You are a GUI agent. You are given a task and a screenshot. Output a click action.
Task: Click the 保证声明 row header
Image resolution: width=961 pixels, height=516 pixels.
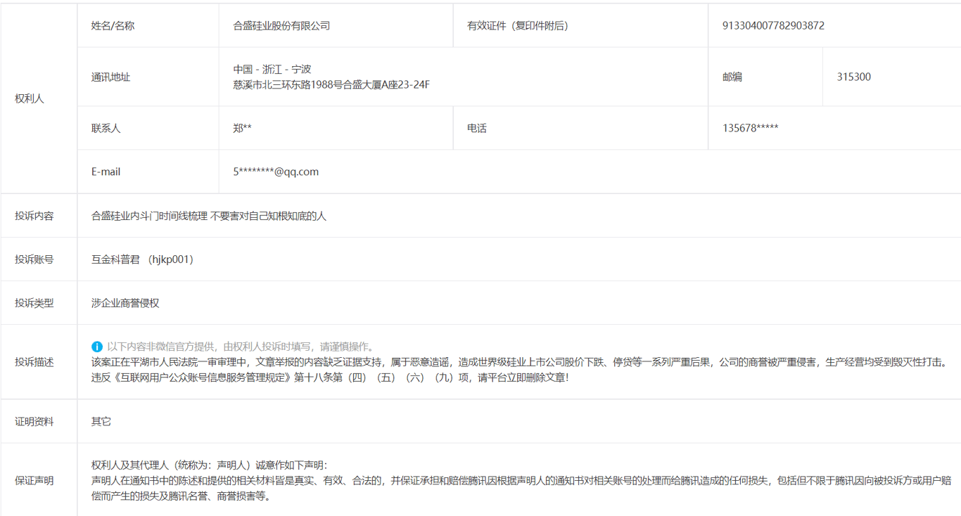click(34, 481)
